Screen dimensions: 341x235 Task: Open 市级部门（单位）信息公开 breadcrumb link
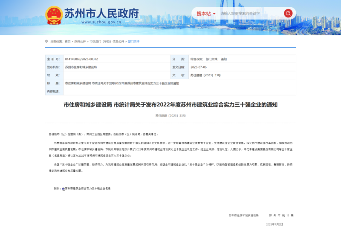click(x=107, y=41)
